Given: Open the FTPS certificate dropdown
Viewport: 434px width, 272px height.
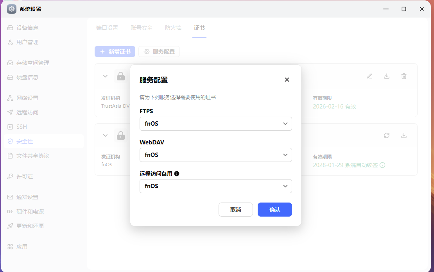Looking at the screenshot, I should [216, 124].
